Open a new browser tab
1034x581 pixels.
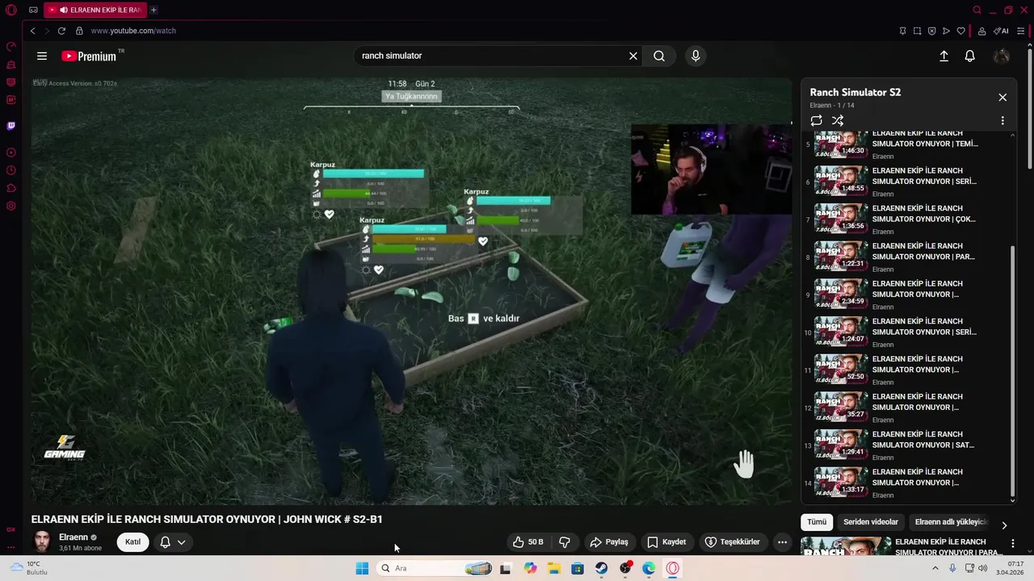[x=153, y=10]
